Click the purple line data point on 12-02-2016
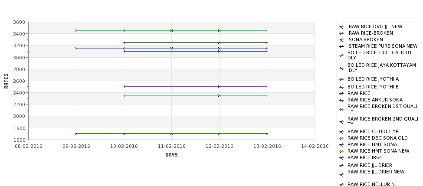This screenshot has width=423, height=186. [x=220, y=87]
